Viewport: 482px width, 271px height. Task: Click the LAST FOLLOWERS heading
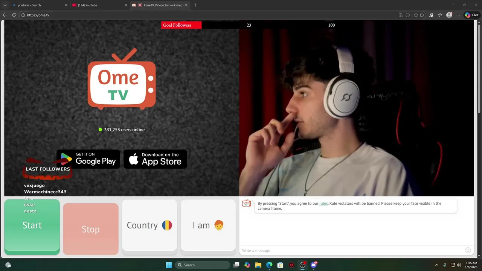(x=48, y=169)
